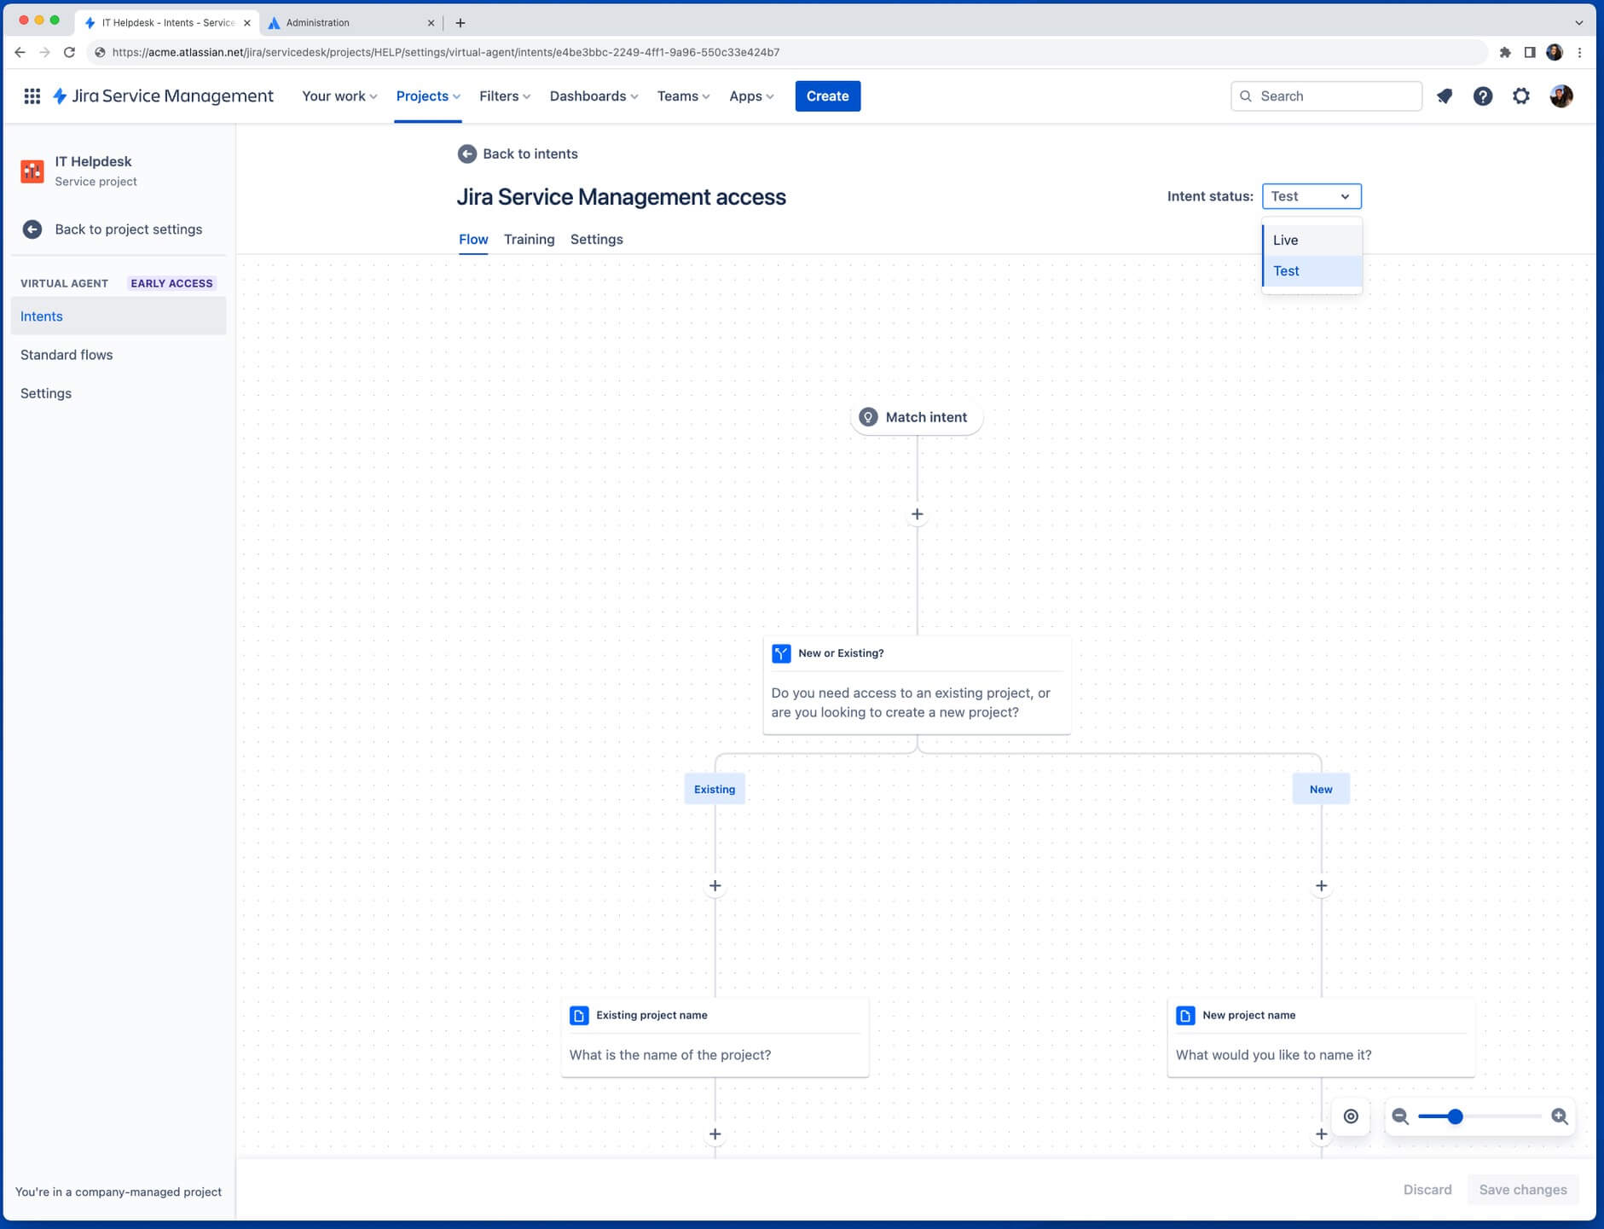Click the Create button
The height and width of the screenshot is (1229, 1604).
tap(826, 96)
